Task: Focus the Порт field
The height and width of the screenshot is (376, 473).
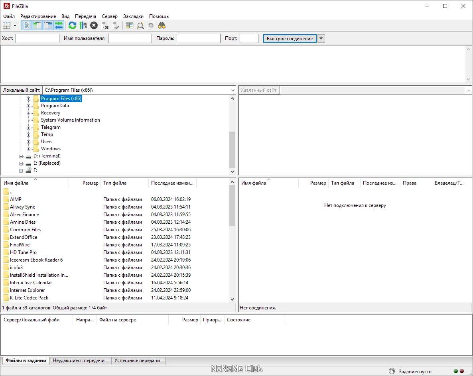Action: click(249, 38)
